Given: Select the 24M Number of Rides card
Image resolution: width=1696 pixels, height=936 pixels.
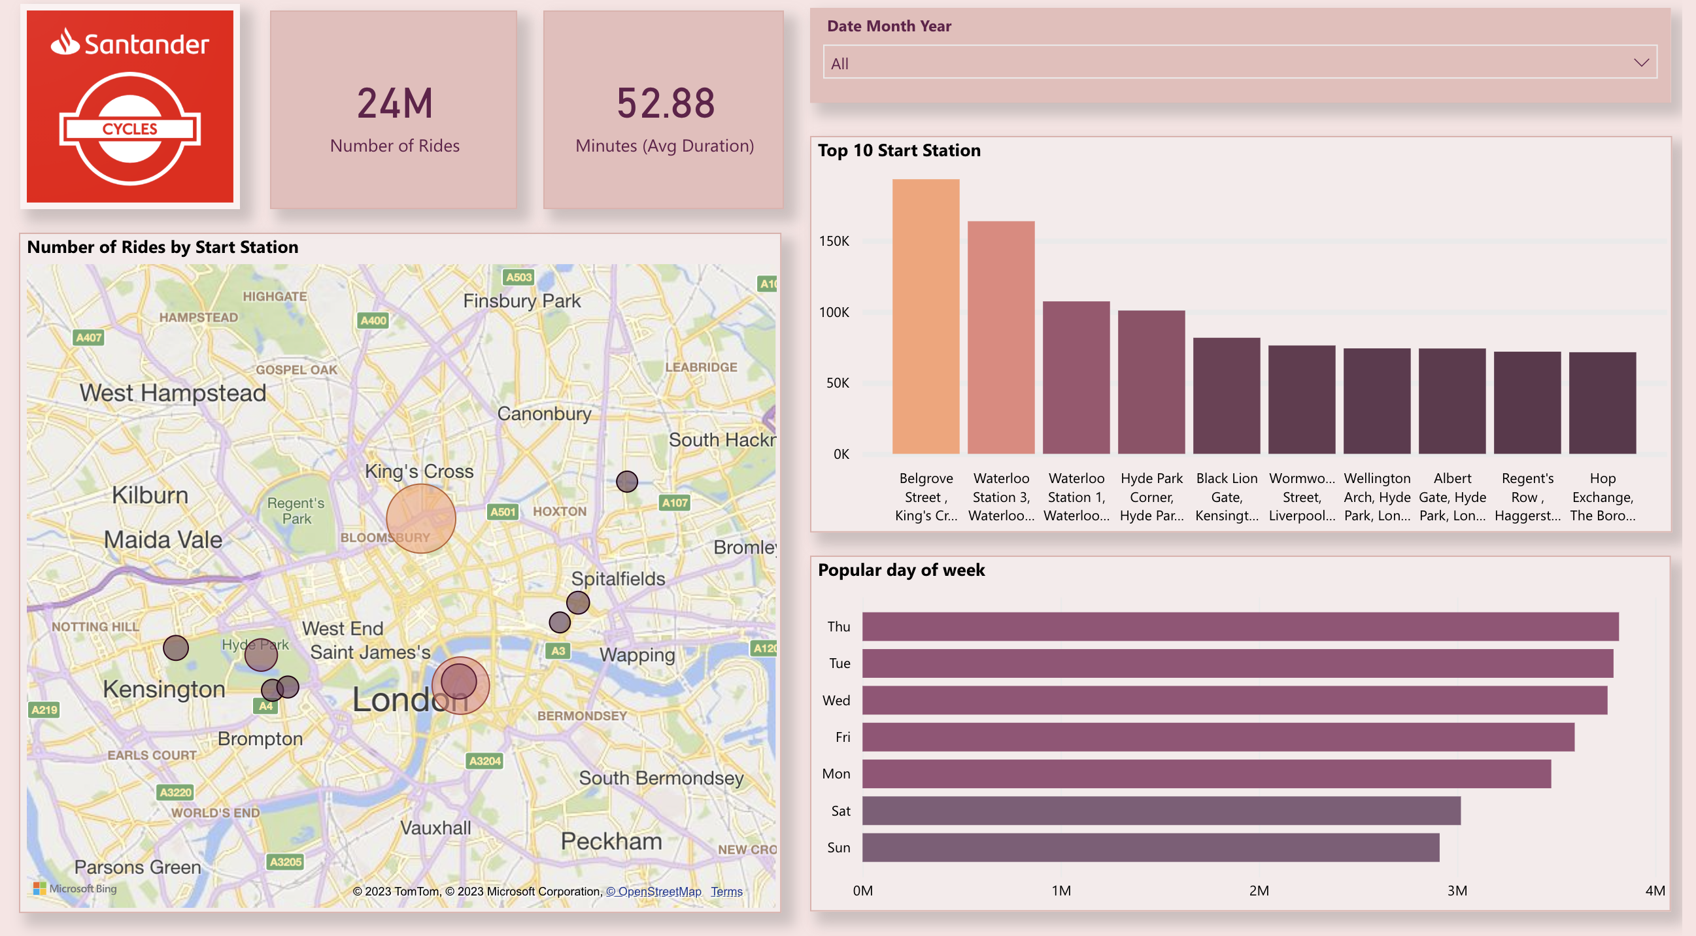Looking at the screenshot, I should (x=394, y=110).
